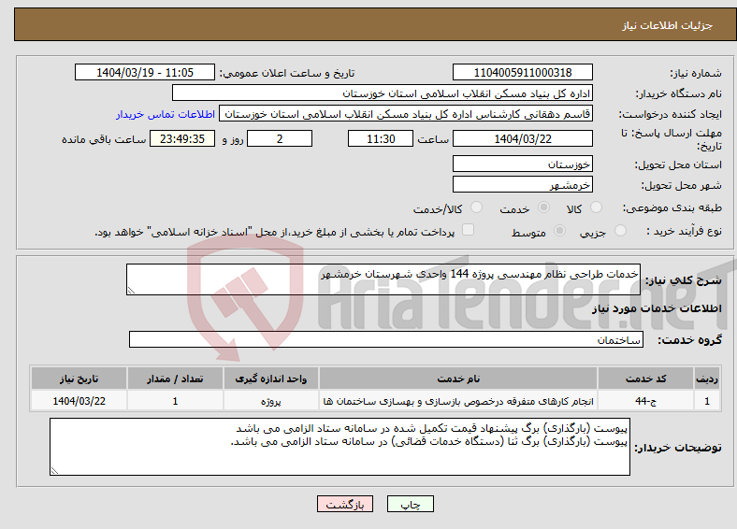Click the توضیحات خریدار textarea
737x529 pixels.
[x=340, y=447]
